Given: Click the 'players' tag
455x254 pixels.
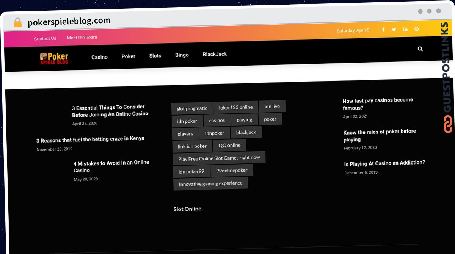Looking at the screenshot, I should pos(185,134).
